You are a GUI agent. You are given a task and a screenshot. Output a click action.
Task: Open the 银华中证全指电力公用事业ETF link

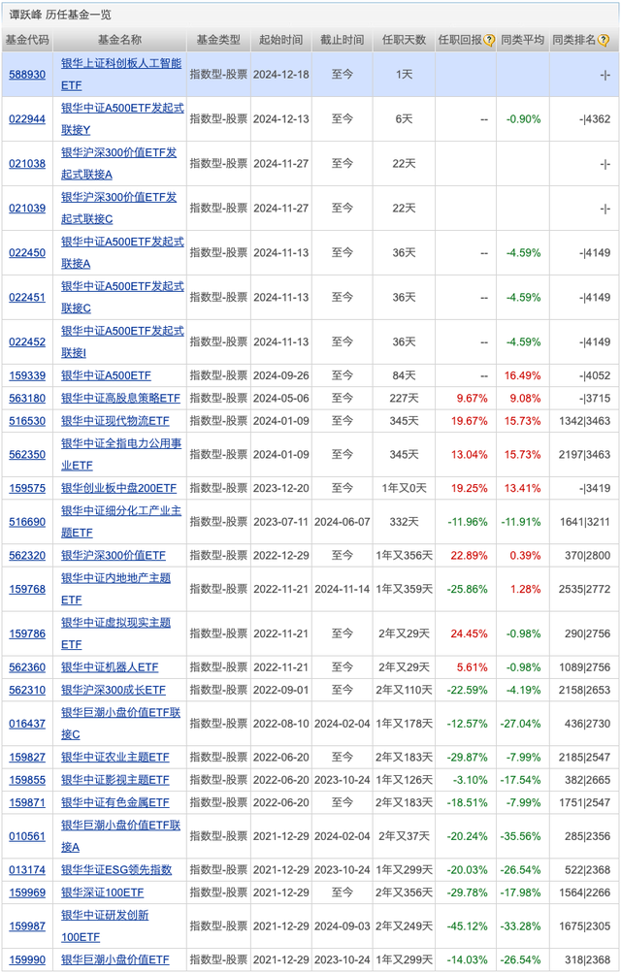(121, 455)
